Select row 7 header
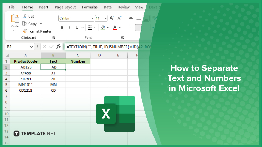Image resolution: width=262 pixels, height=147 pixels. click(6, 96)
